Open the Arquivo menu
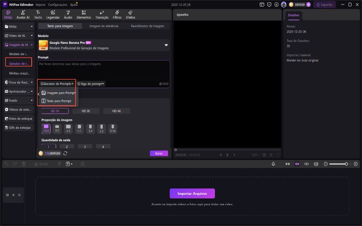 pyautogui.click(x=41, y=5)
